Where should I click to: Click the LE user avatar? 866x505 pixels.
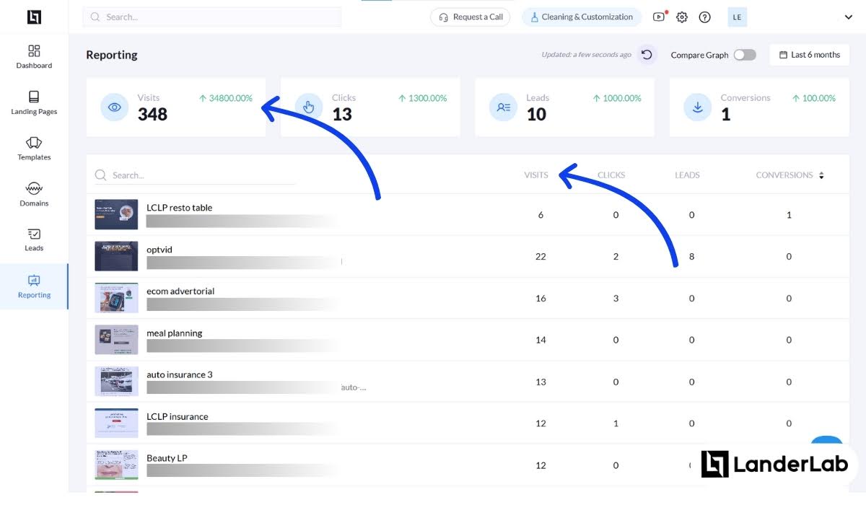[x=737, y=17]
